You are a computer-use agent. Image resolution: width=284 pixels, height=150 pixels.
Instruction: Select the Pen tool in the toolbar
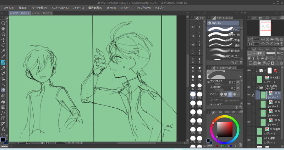[3, 62]
